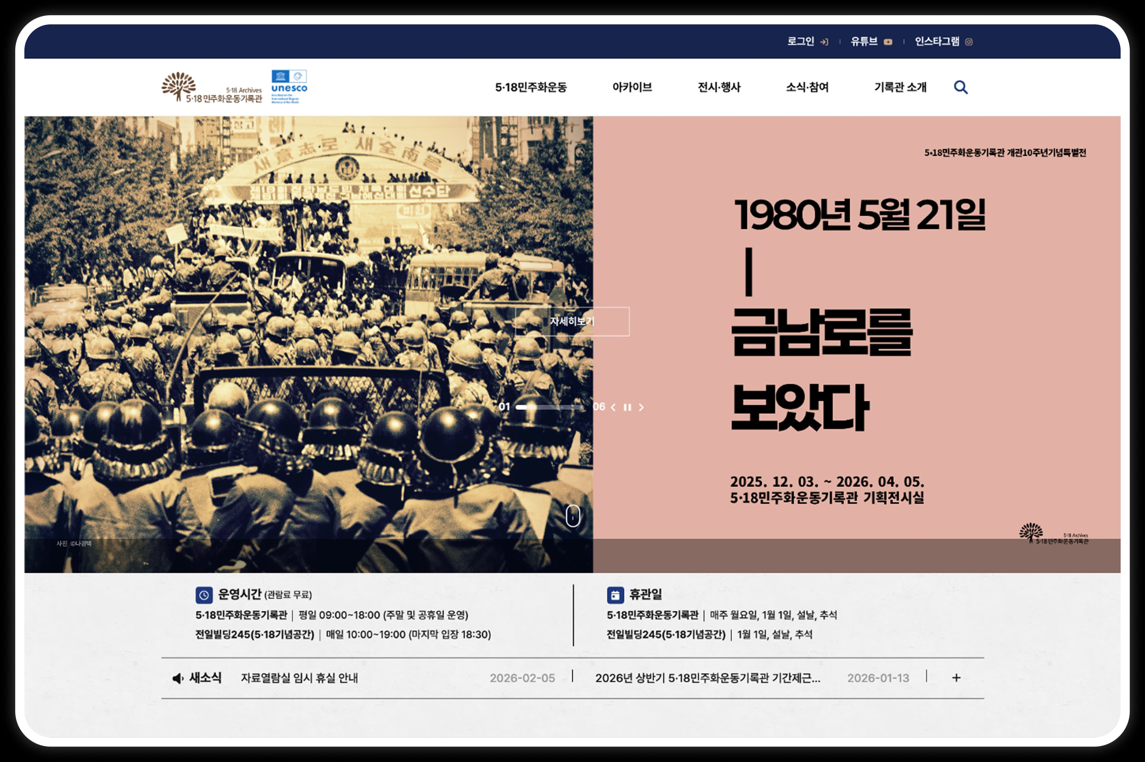Open the 전시·행사 menu
The width and height of the screenshot is (1145, 762).
tap(719, 87)
